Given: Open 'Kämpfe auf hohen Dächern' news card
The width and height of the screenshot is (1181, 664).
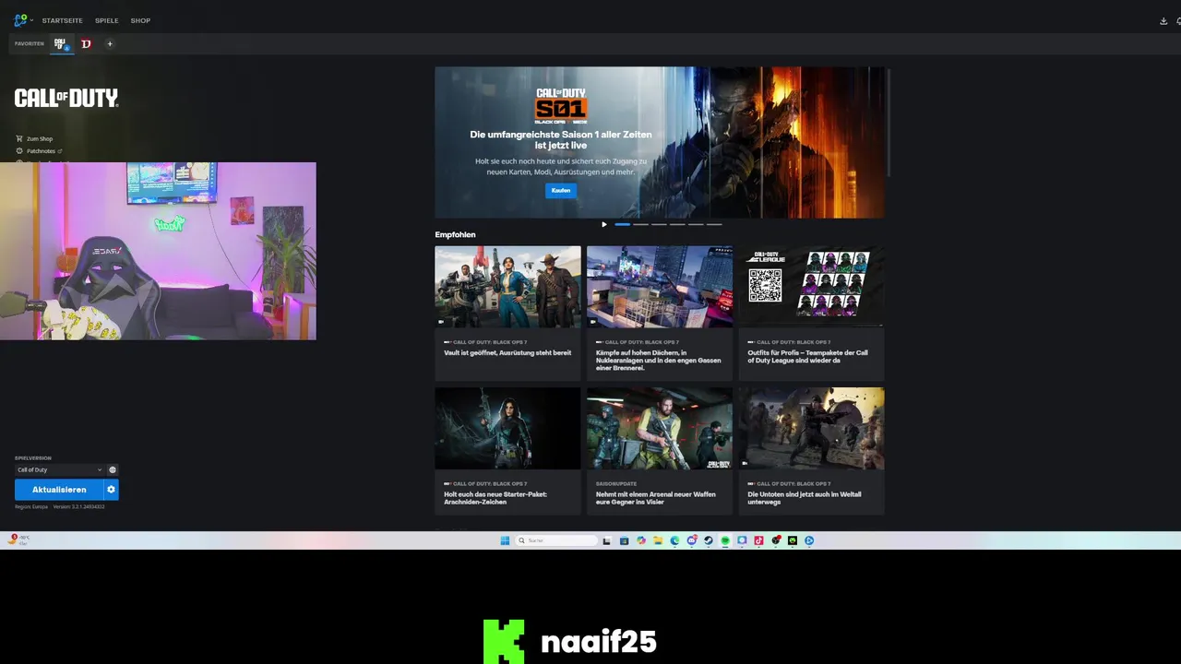Looking at the screenshot, I should [659, 313].
